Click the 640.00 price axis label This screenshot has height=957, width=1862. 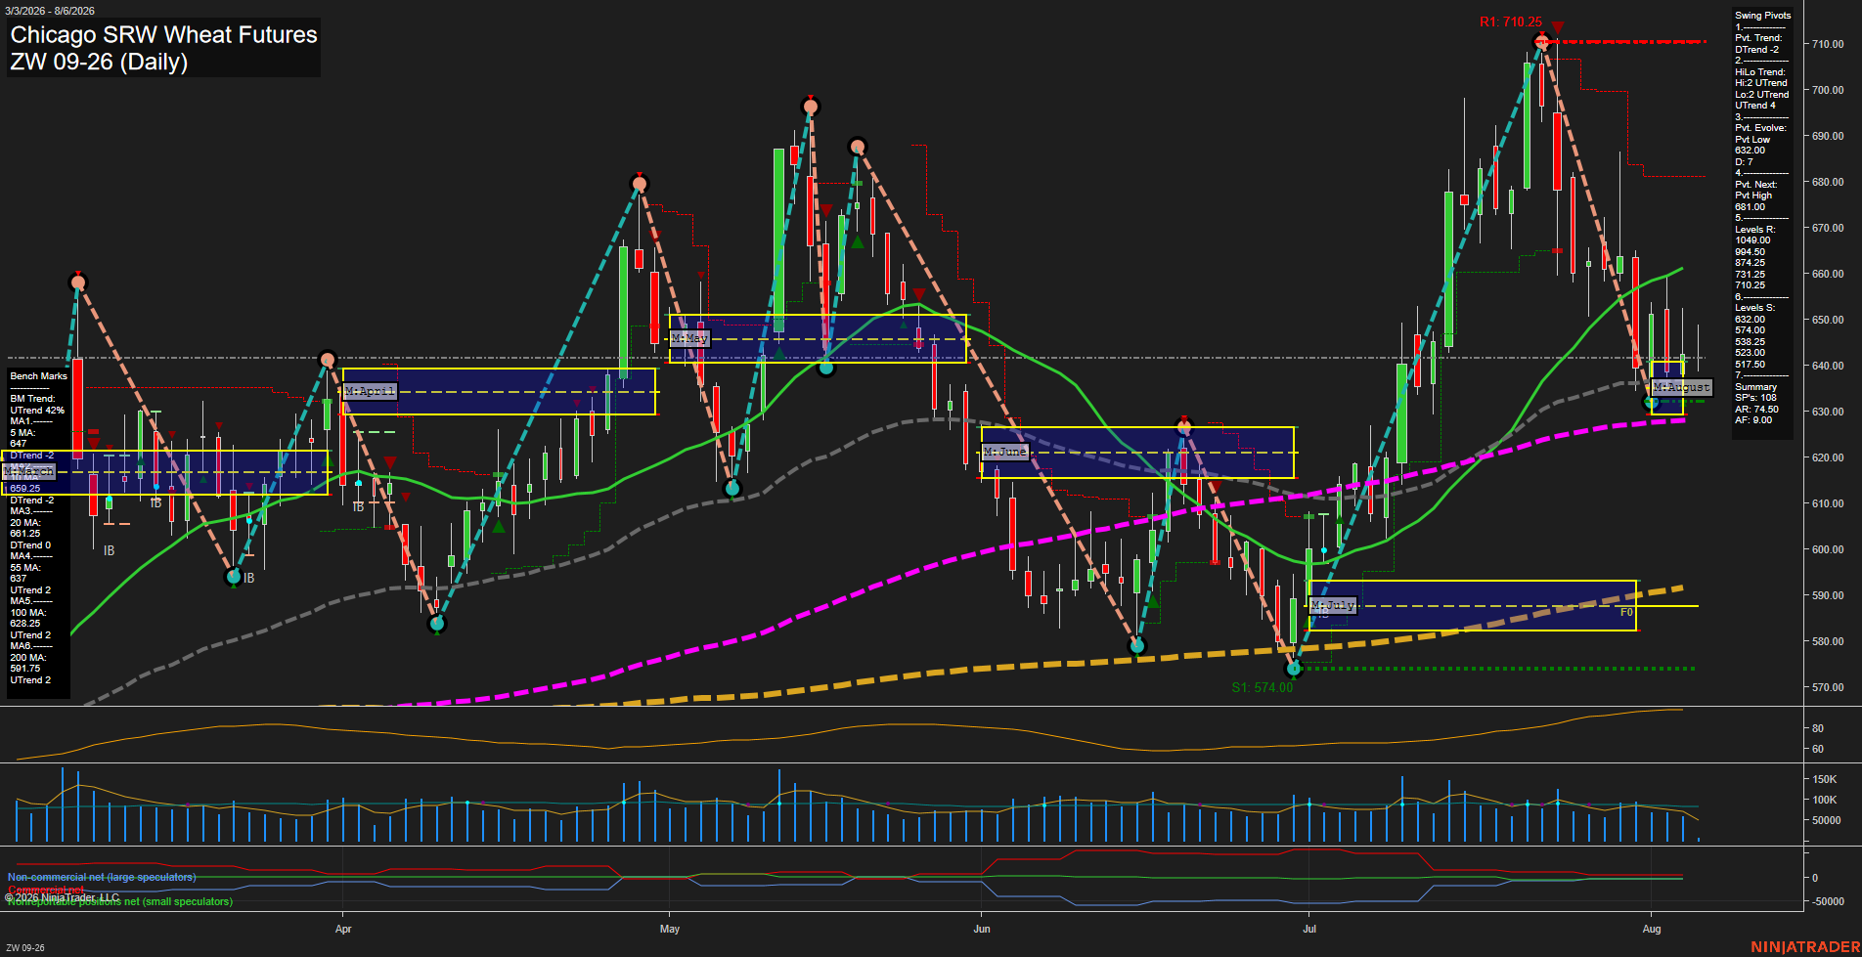pos(1828,366)
